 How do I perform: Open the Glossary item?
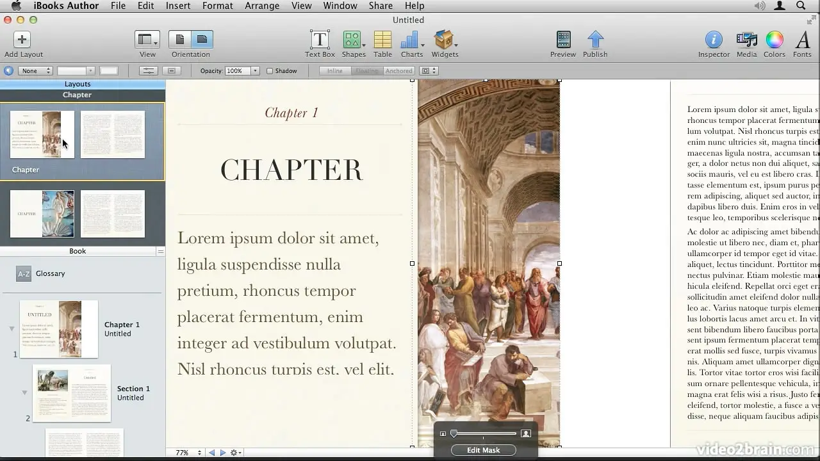[x=50, y=273]
